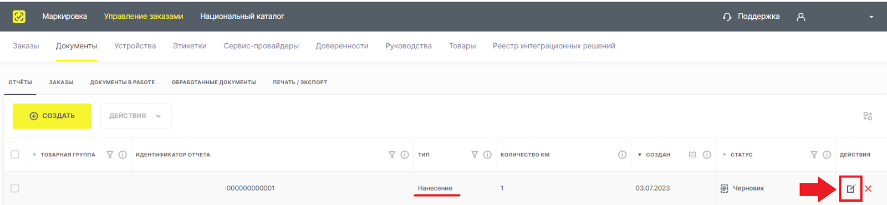Screen dimensions: 887x205
Task: Filter the Товарная группа column
Action: click(110, 155)
